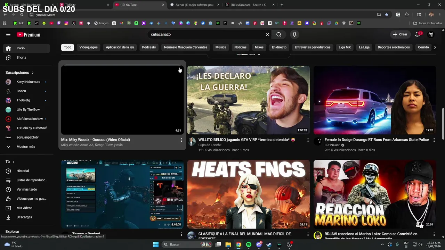Open Listas de reproducción in sidebar

point(26,180)
